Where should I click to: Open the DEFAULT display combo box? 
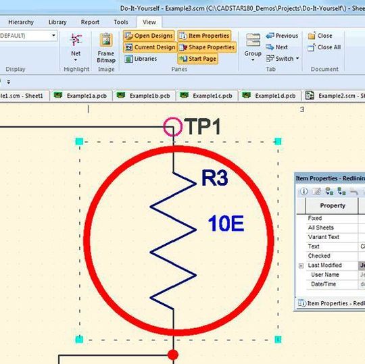[28, 36]
